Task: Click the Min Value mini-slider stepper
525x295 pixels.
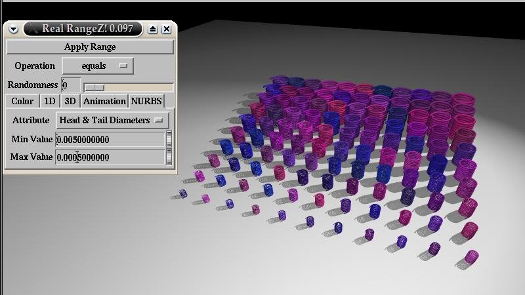Action: coord(169,139)
